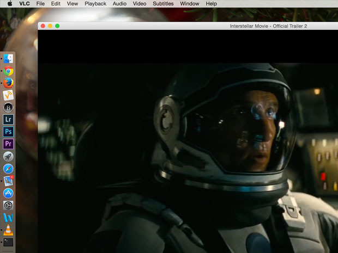Screen dimensions: 338x253
Task: Click the Interstellar Movie window title
Action: pos(268,26)
